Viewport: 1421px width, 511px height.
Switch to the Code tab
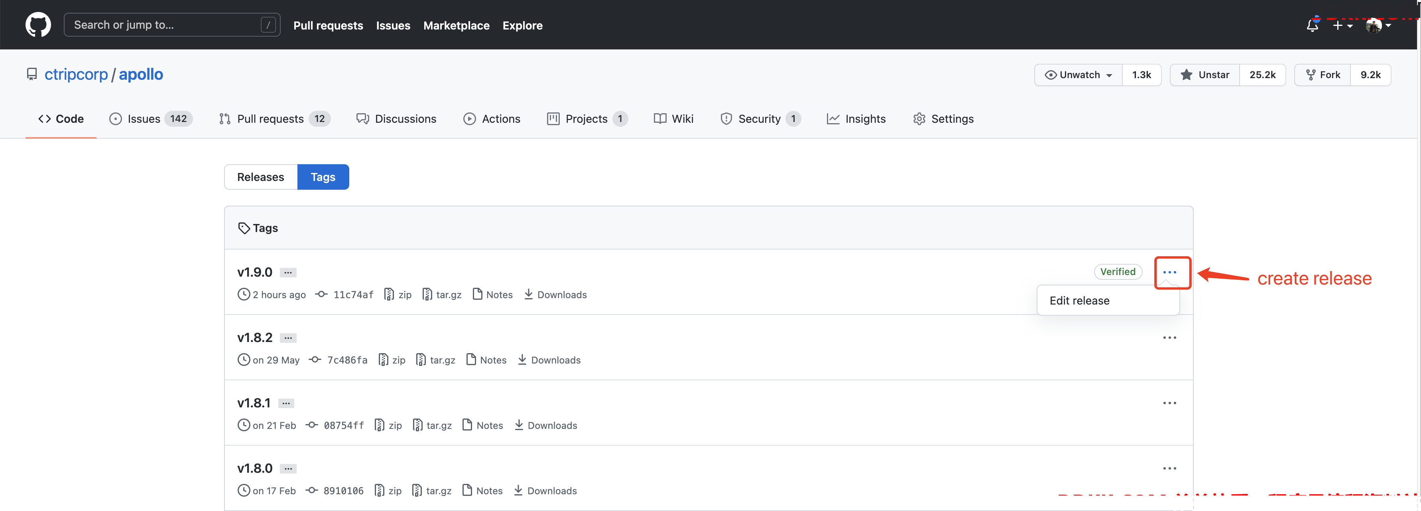(61, 119)
